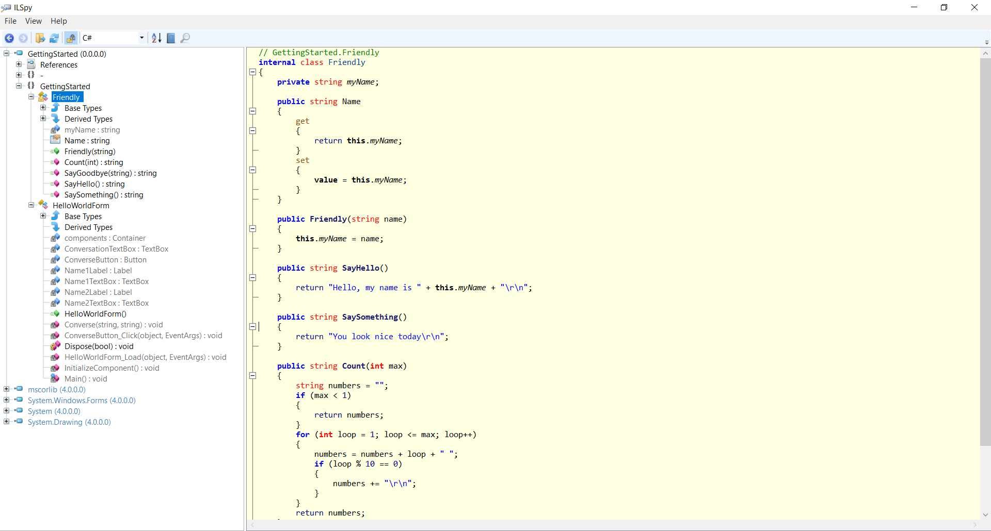Screen dimensions: 991x531
Task: Expand Derived Types under Friendly
Action: click(x=43, y=119)
